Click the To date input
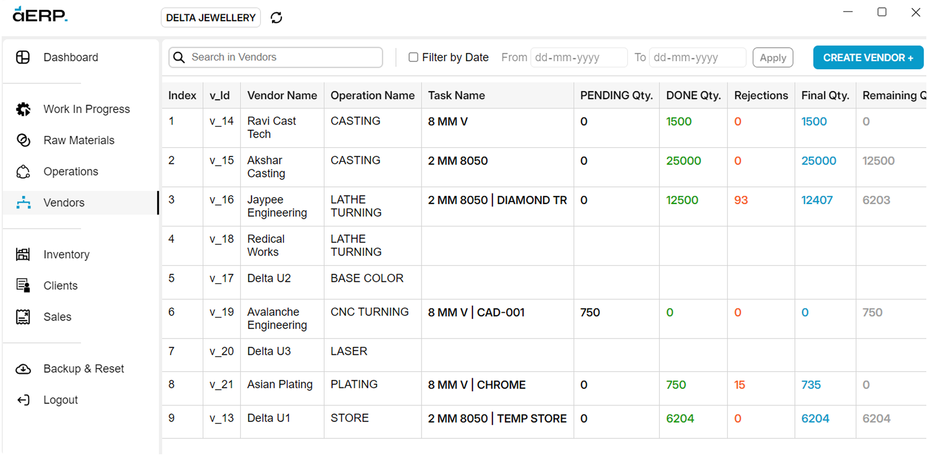Screen dimensions: 928x461 click(698, 58)
